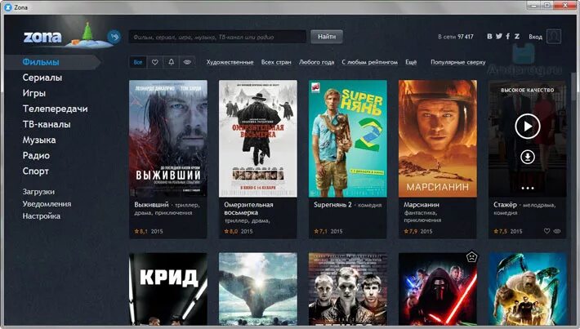The image size is (580, 329).
Task: Open the Facebook social link icon
Action: 508,36
